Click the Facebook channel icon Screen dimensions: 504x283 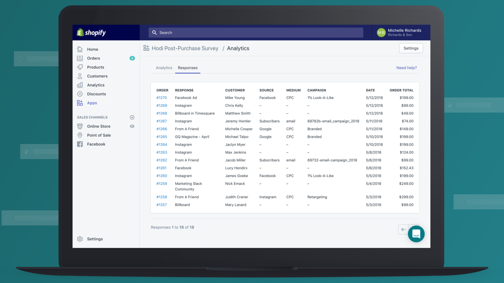[x=80, y=144]
